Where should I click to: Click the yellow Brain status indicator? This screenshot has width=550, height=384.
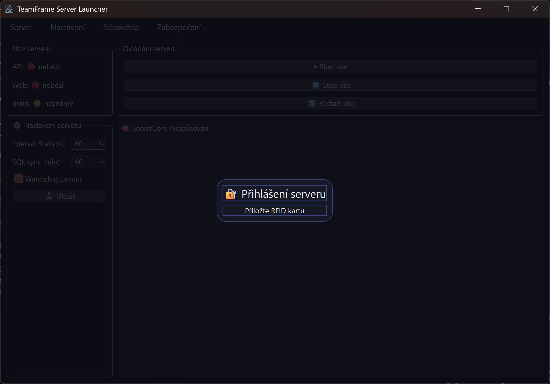click(x=37, y=104)
